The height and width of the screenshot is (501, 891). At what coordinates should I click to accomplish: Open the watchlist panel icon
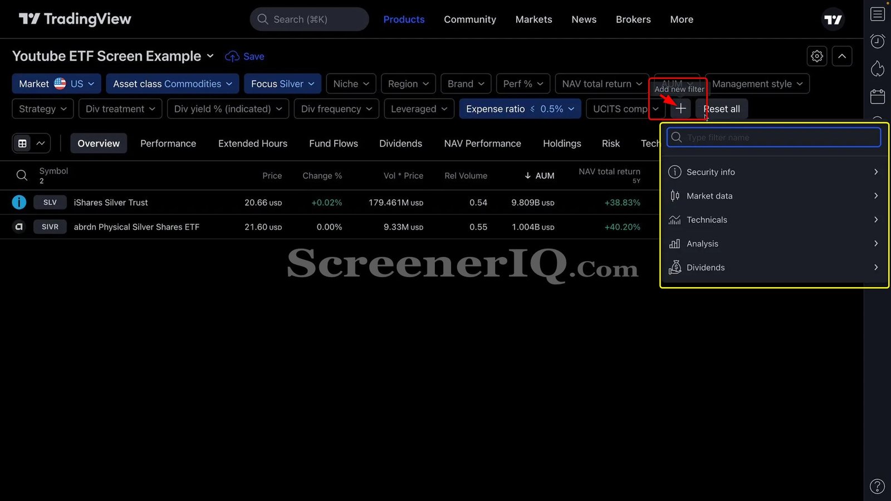click(x=878, y=14)
